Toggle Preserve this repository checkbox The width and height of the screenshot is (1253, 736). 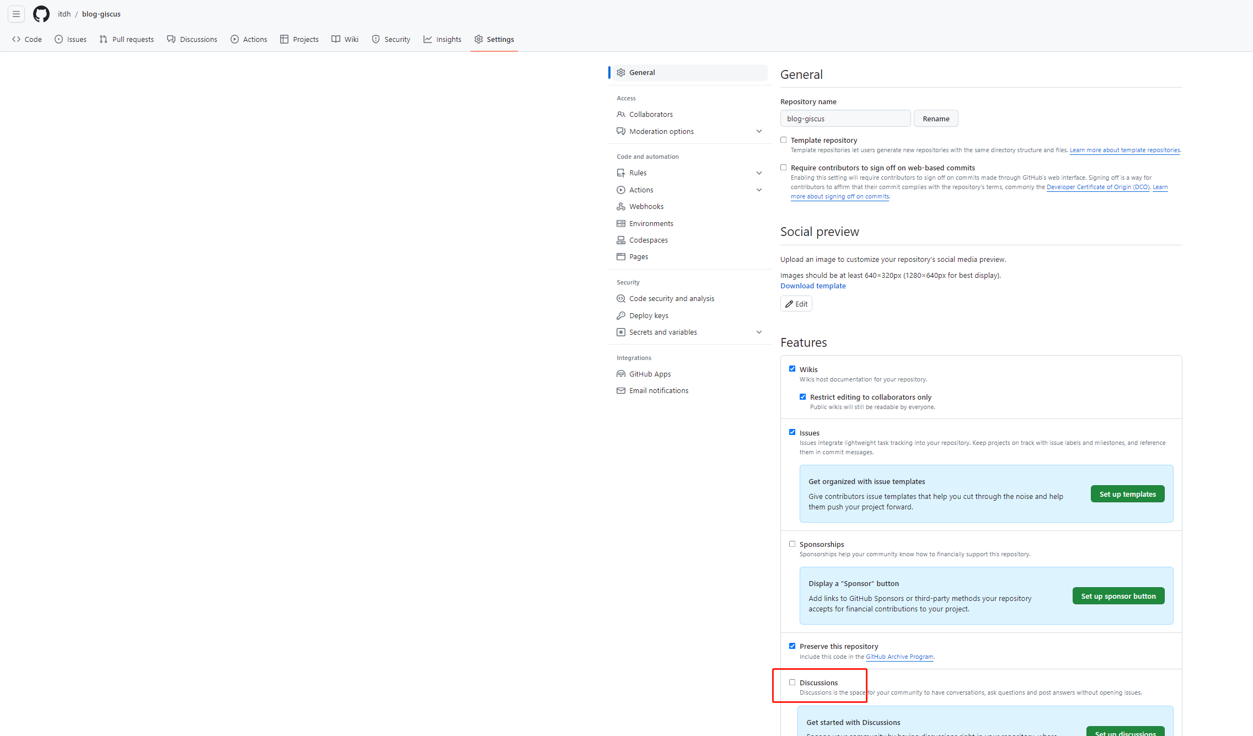coord(793,646)
